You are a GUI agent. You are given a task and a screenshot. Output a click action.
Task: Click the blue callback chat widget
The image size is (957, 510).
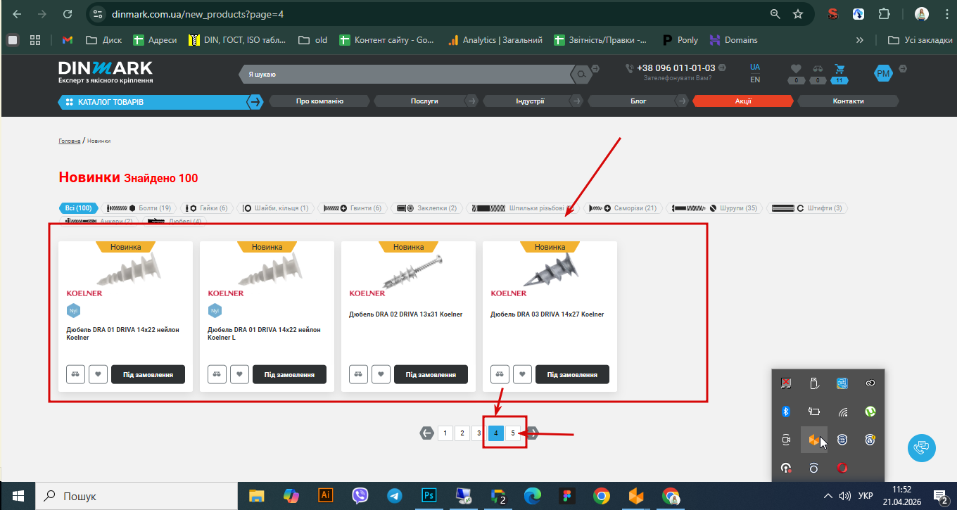tap(921, 448)
